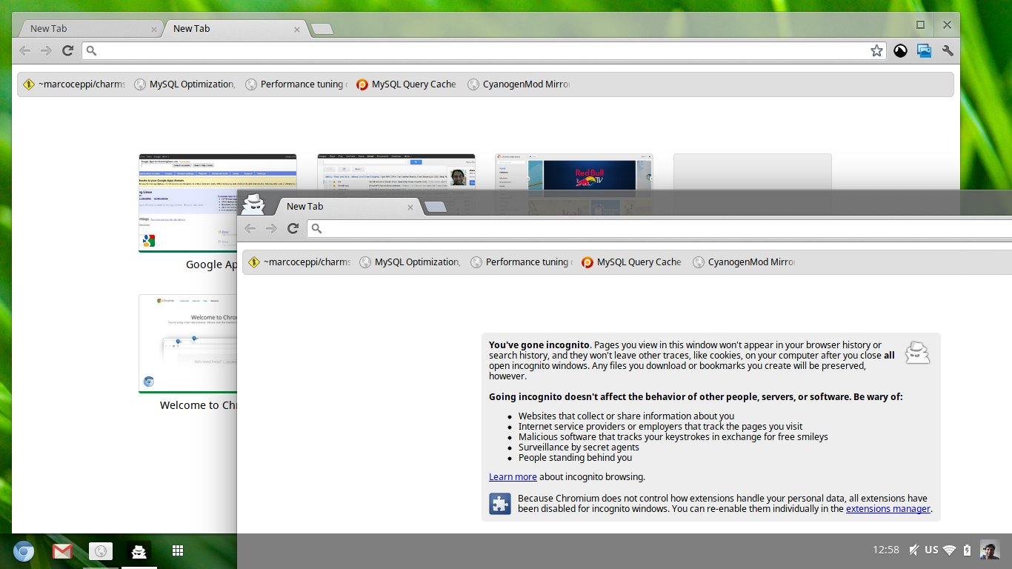This screenshot has width=1012, height=569.
Task: Follow the Learn more link about incognito browsing
Action: tap(513, 477)
